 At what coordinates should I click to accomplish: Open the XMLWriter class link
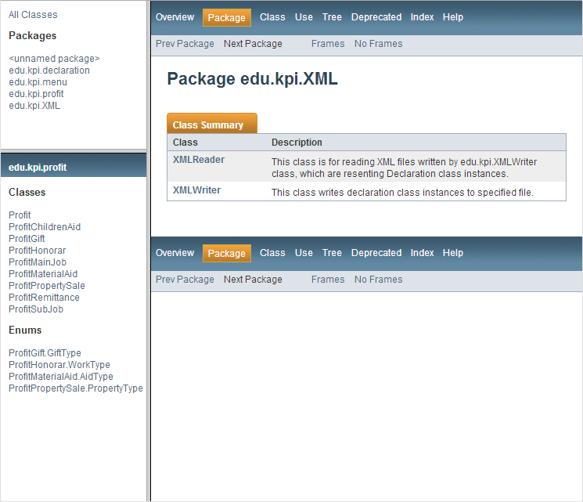(x=196, y=190)
